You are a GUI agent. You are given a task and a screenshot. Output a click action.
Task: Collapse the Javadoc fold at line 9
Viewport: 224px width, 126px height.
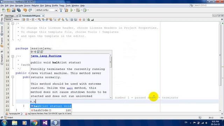tap(13, 56)
